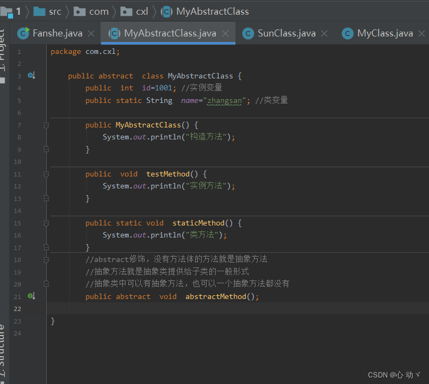Image resolution: width=429 pixels, height=384 pixels.
Task: Click the package com.cxl statement
Action: point(85,52)
